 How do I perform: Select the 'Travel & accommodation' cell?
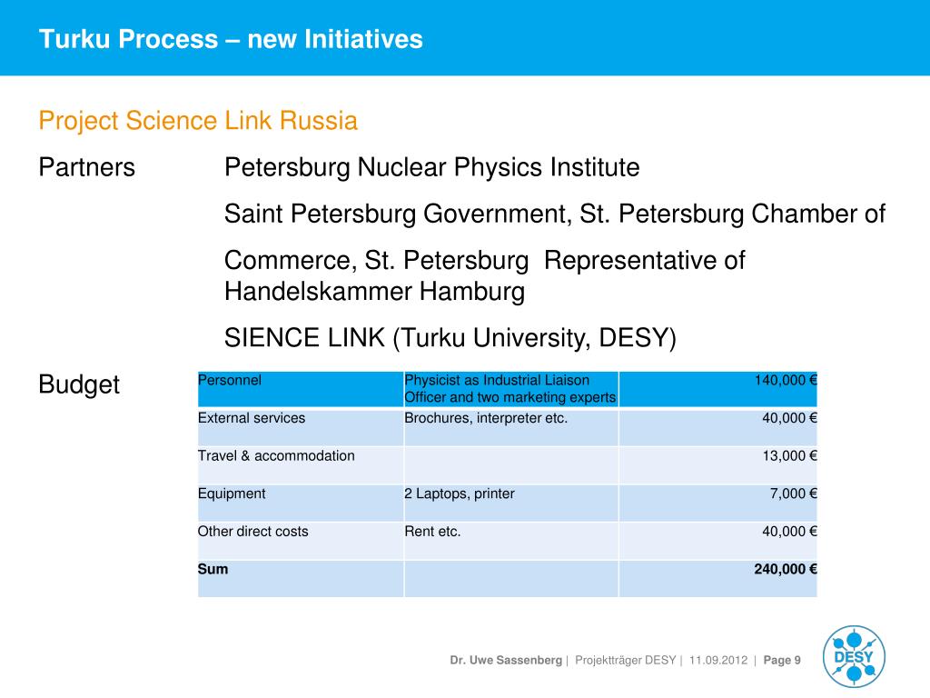(x=301, y=464)
